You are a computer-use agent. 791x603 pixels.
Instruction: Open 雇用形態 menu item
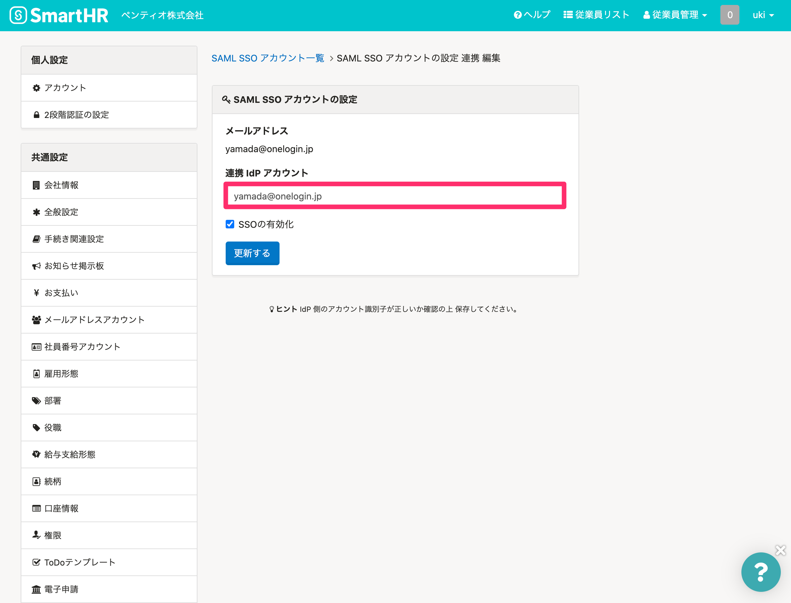click(109, 374)
